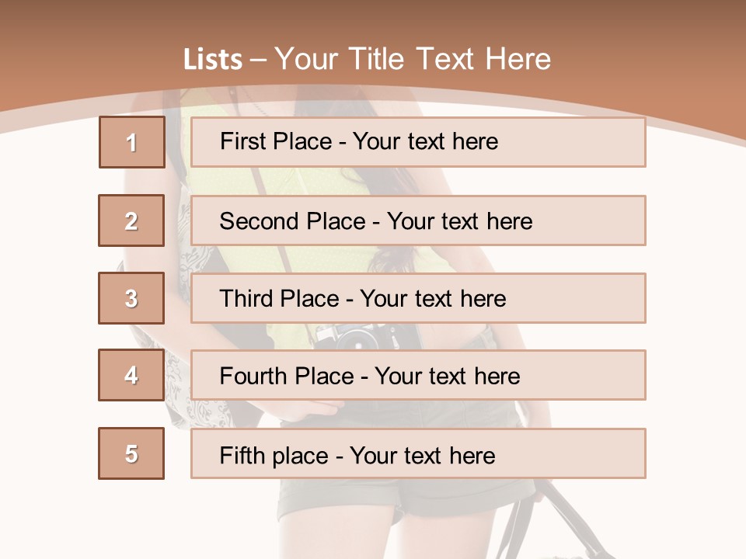Select the Fourth Place text bar
The width and height of the screenshot is (746, 559).
[x=418, y=375]
